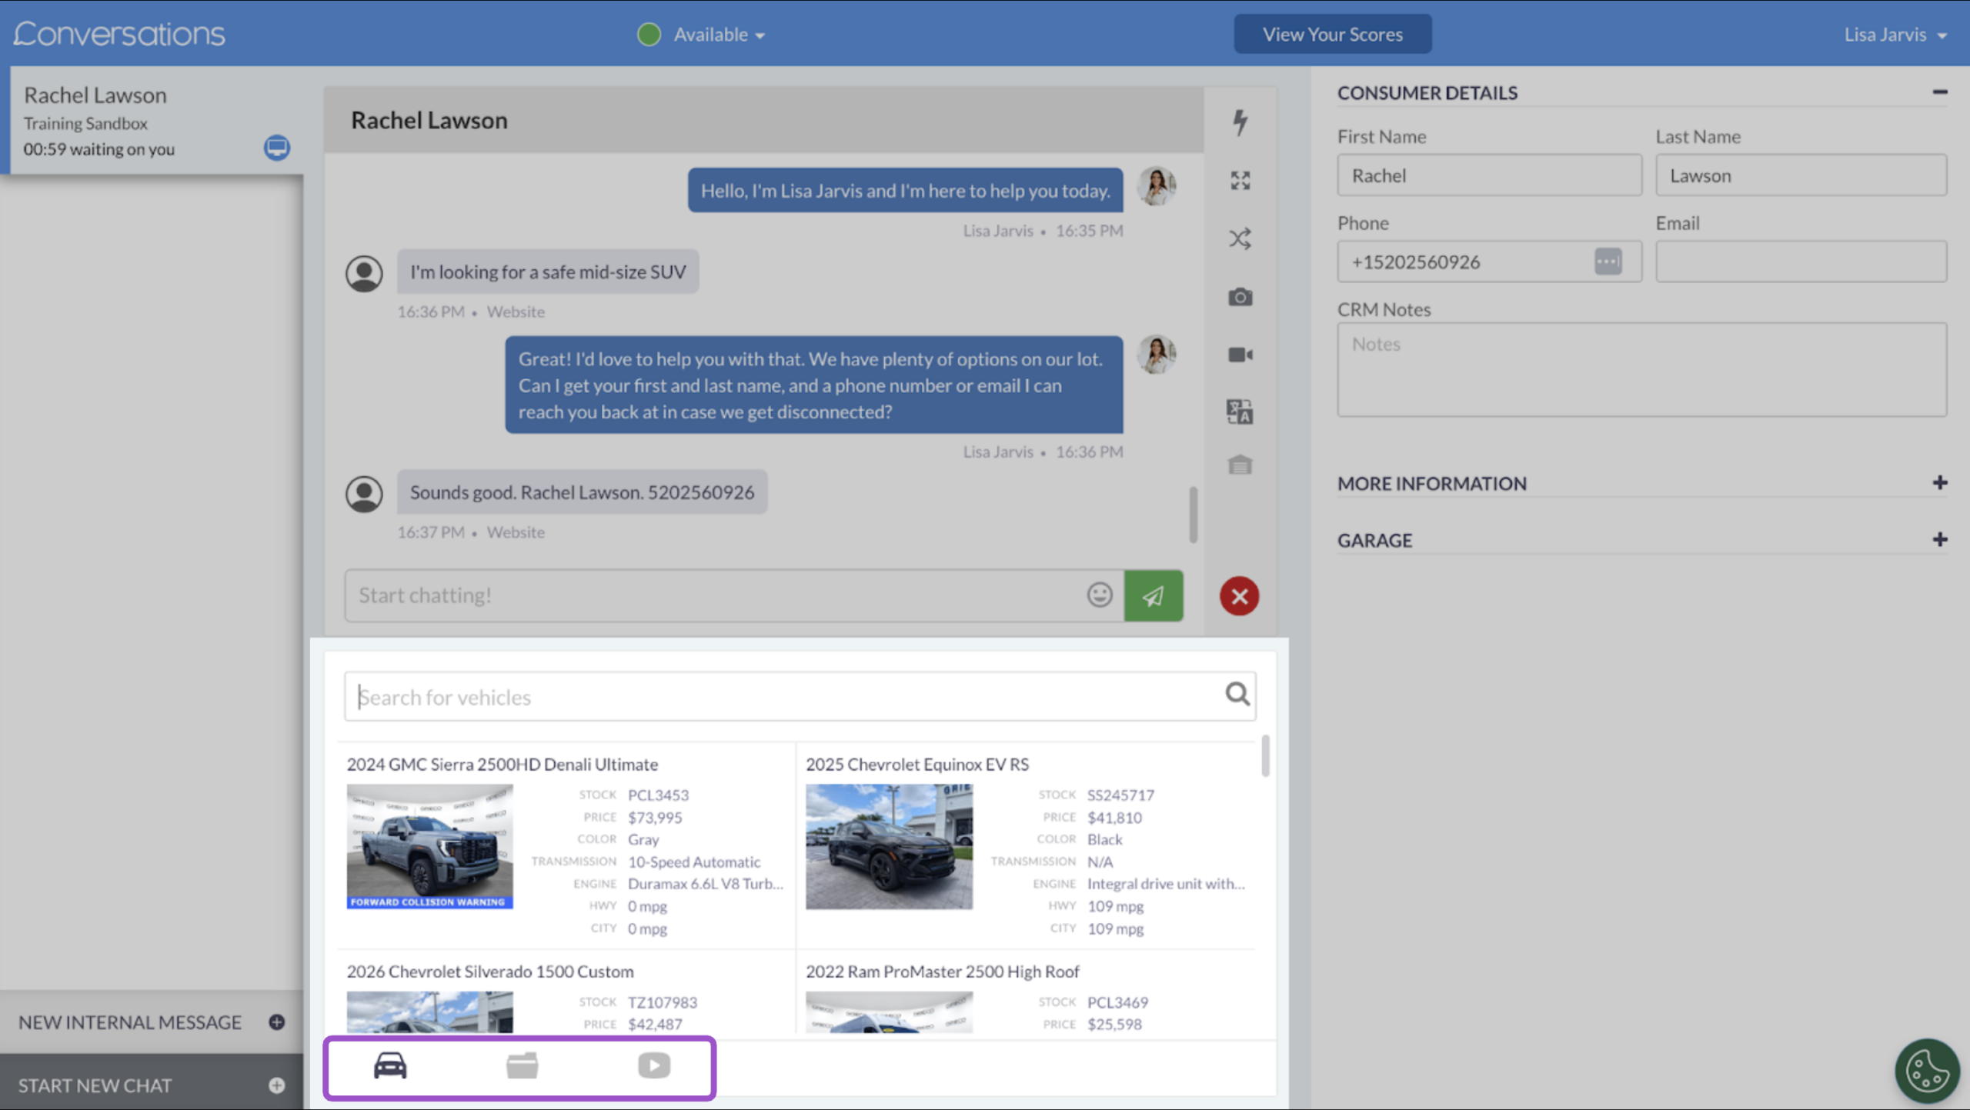This screenshot has height=1110, width=1970.
Task: Click the chat message area scrollbar
Action: click(x=1194, y=514)
